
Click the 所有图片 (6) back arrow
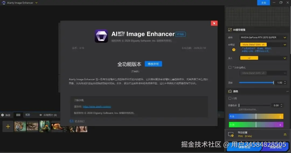[x=40, y=115]
